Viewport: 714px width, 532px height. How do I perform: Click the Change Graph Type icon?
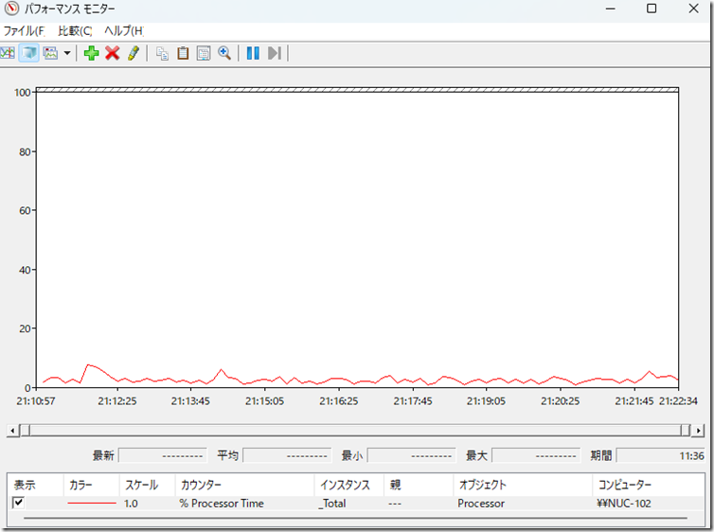click(51, 53)
